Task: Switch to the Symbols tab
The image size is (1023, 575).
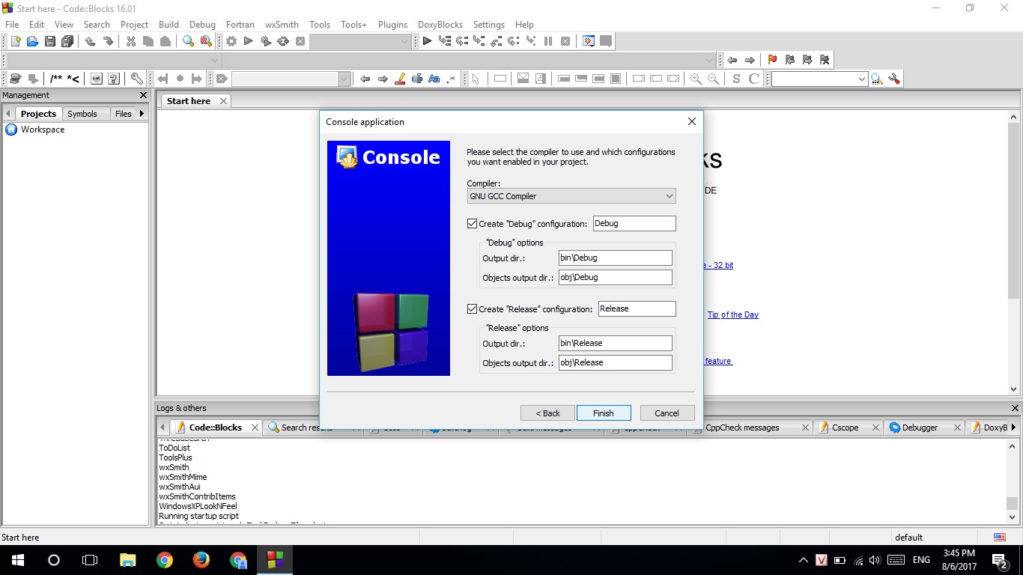Action: [82, 114]
